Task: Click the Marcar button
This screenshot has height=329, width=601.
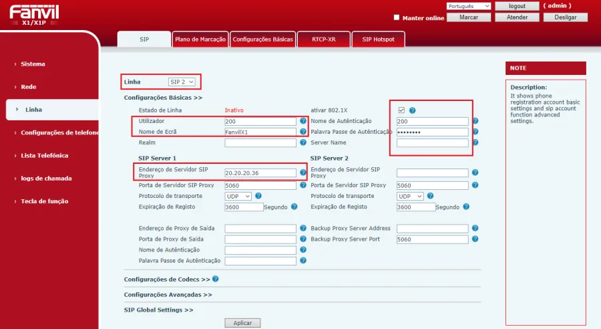Action: coord(469,17)
